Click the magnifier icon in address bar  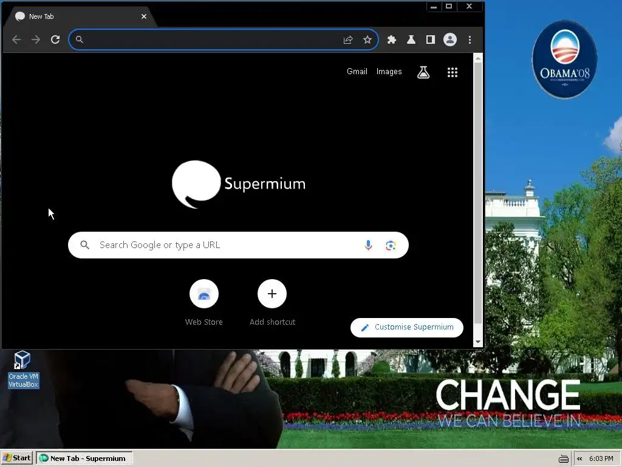pos(80,40)
